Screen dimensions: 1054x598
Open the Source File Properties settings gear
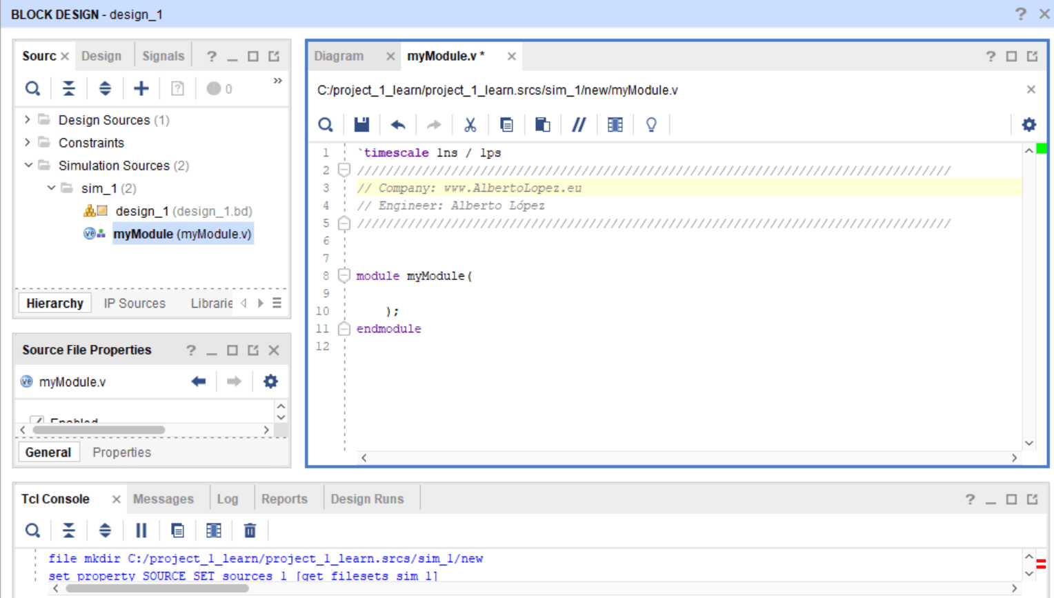click(270, 381)
